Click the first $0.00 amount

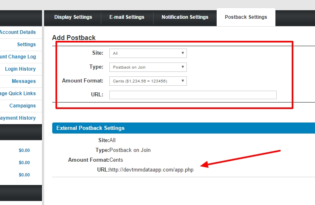point(24,150)
